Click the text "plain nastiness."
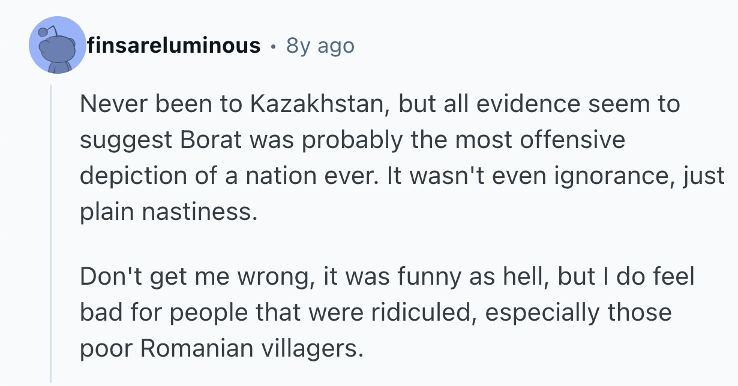Screen dimensions: 738x386 pos(169,211)
